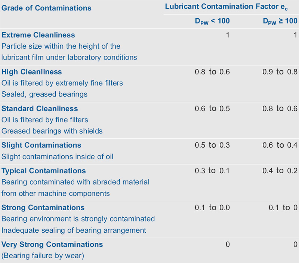Click the Very Strong Contaminations title
Screen dimensions: 299x263
pyautogui.click(x=52, y=244)
